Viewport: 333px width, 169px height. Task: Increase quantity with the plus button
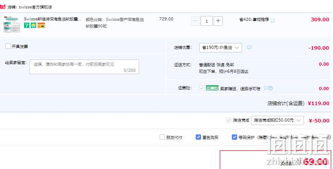click(x=218, y=21)
